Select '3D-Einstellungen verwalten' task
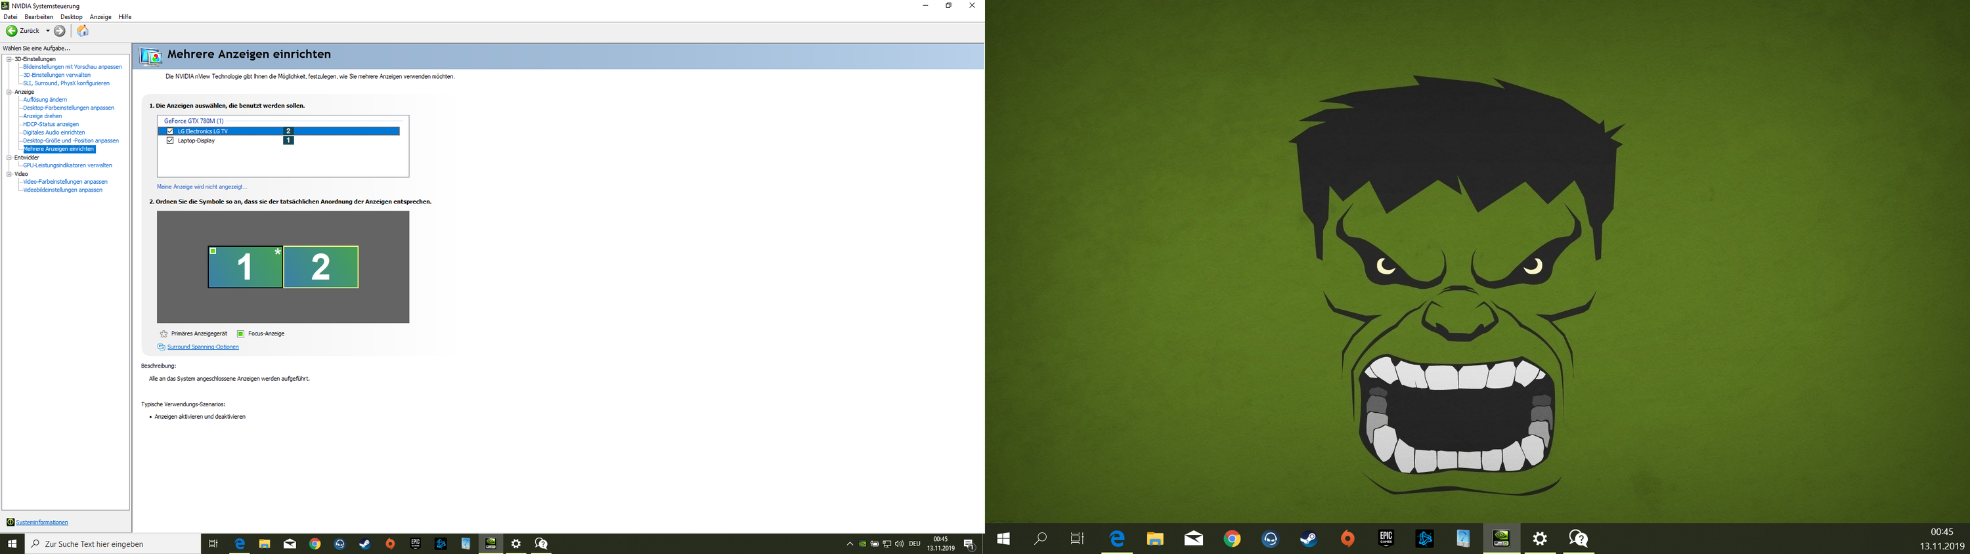Viewport: 1970px width, 554px height. (56, 75)
